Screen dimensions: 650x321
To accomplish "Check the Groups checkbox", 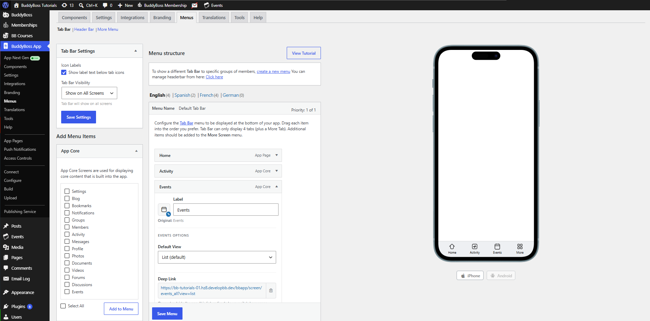I will (x=67, y=220).
